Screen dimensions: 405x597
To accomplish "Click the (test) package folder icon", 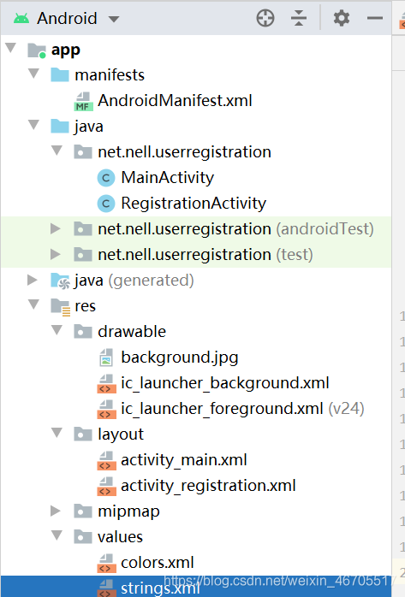I will 83,254.
